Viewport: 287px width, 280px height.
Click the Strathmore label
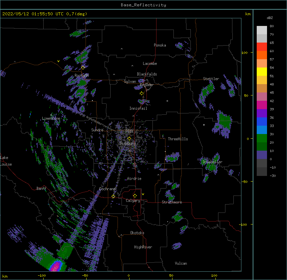(x=172, y=202)
